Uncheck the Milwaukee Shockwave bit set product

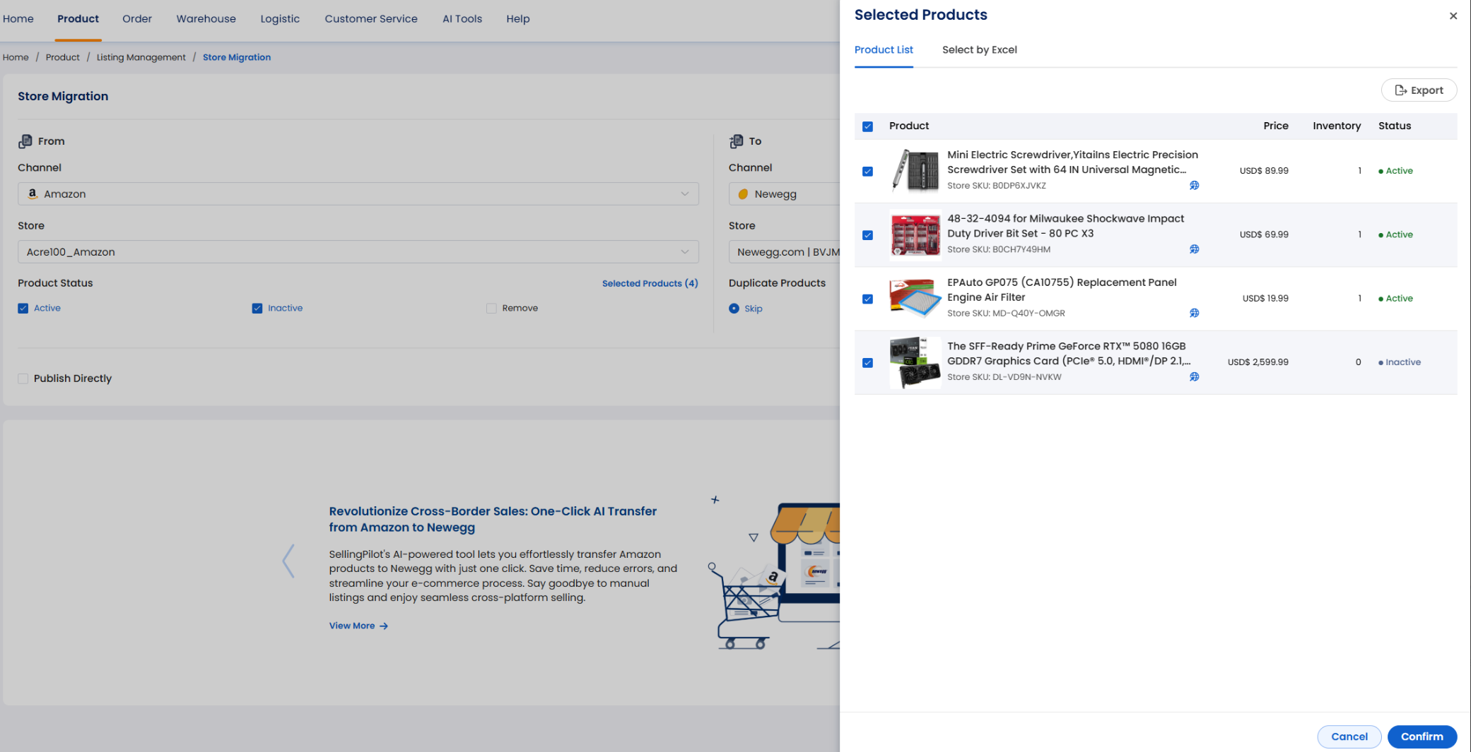point(867,235)
